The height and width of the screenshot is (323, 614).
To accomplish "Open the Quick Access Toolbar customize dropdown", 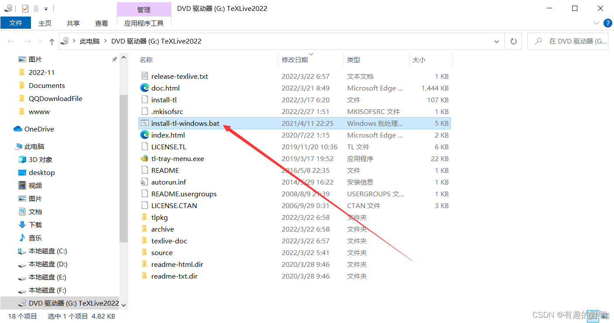I will click(x=46, y=9).
